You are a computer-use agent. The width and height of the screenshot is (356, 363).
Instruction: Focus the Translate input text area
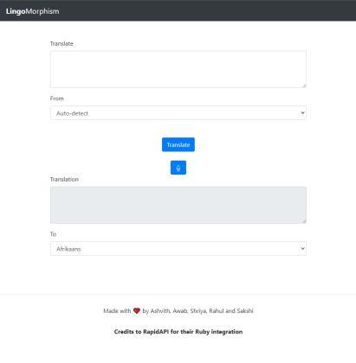tap(178, 69)
